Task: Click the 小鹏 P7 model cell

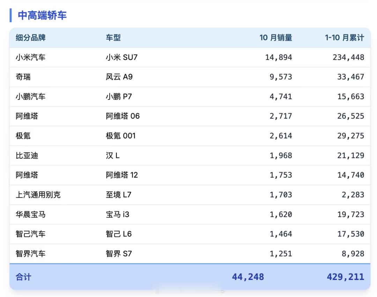Action: [x=119, y=97]
